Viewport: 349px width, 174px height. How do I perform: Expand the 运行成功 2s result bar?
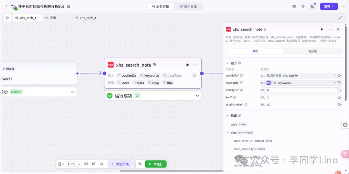coord(153,96)
